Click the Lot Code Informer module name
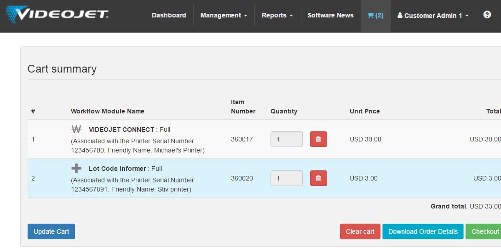This screenshot has height=248, width=501. 117,169
